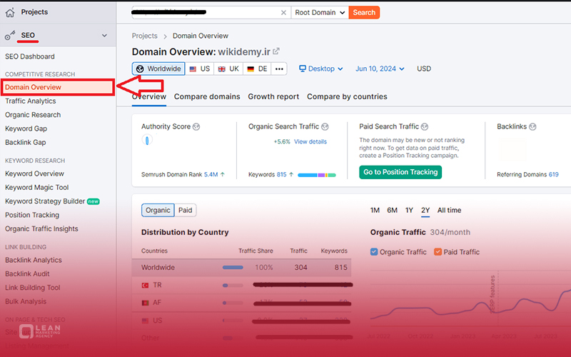Switch to Compare by countries tab
Image resolution: width=571 pixels, height=357 pixels.
pyautogui.click(x=347, y=96)
